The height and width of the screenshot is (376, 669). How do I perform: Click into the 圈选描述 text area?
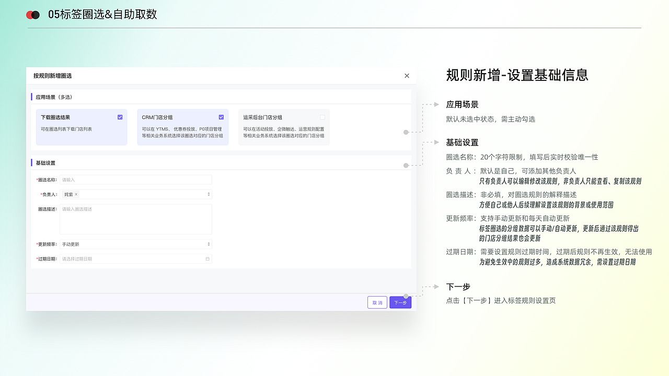[136, 219]
